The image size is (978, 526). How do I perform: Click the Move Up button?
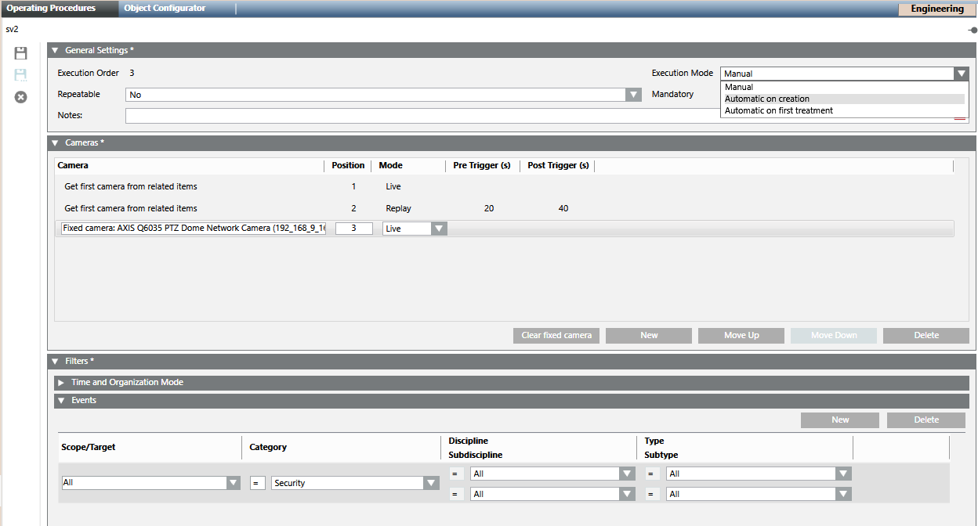(x=741, y=336)
